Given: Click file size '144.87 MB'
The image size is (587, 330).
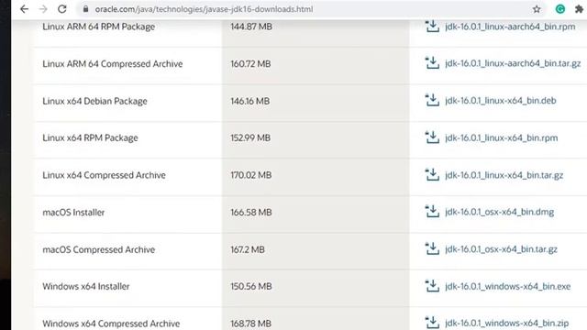Looking at the screenshot, I should (251, 27).
